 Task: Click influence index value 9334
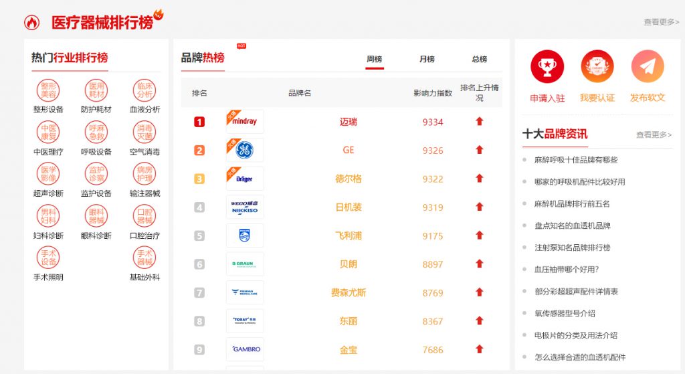point(433,122)
